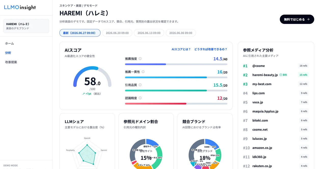Select HAREMI brand card in sidebar
The height and width of the screenshot is (169, 321).
[26, 26]
